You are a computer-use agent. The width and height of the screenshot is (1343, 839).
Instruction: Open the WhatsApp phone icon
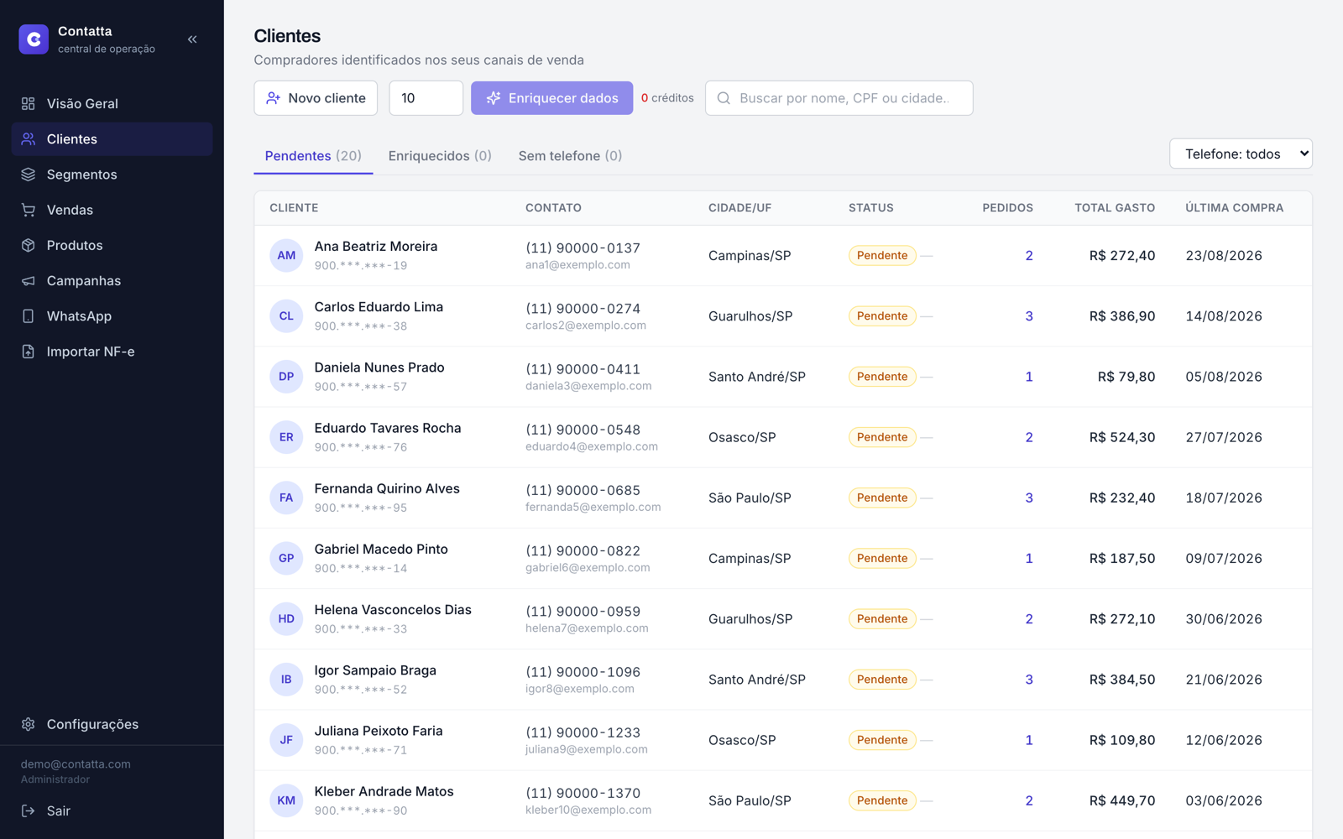(29, 316)
